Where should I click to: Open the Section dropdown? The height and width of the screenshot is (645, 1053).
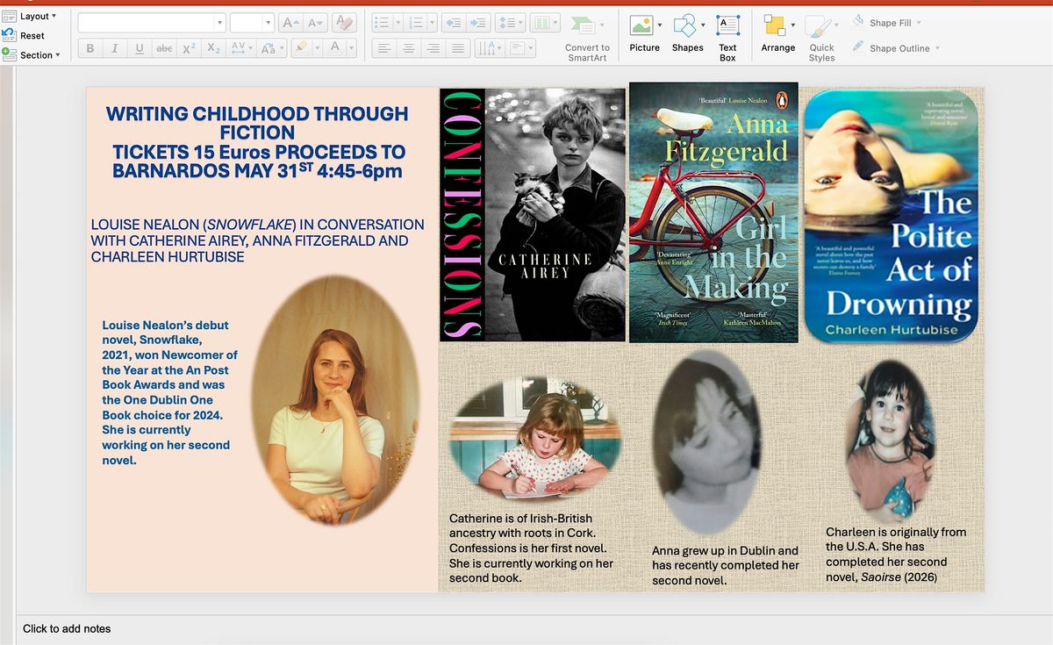coord(31,54)
